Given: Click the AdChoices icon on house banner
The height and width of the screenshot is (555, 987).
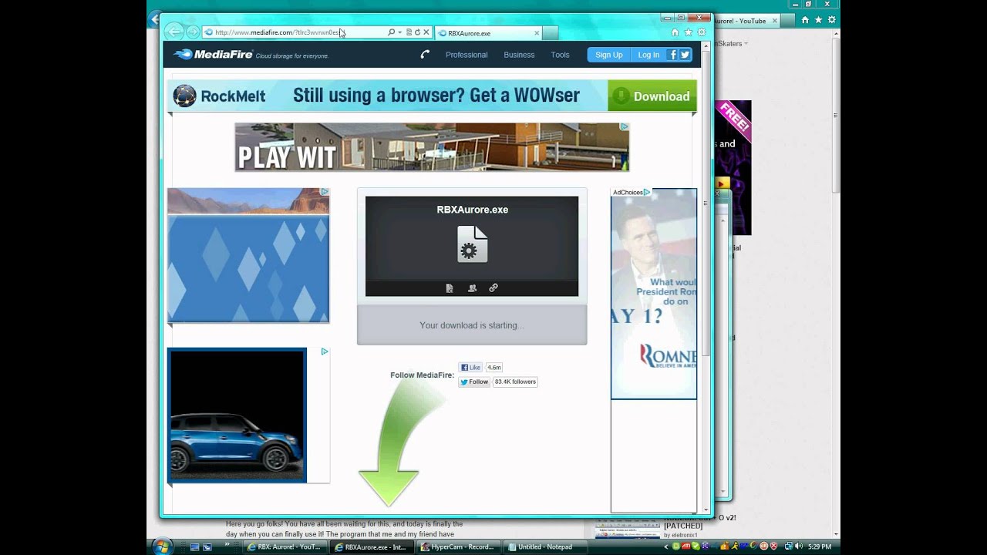Looking at the screenshot, I should tap(625, 126).
